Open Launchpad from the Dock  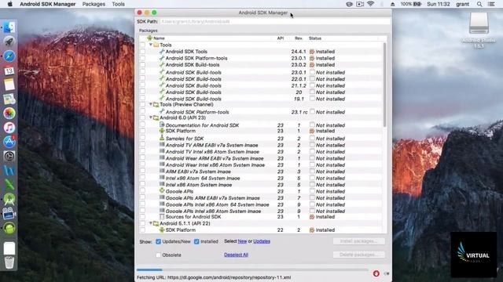click(9, 42)
